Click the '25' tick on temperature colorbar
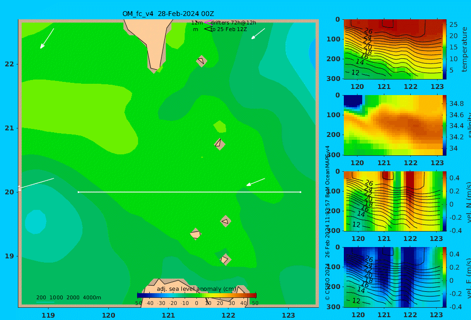The width and height of the screenshot is (471, 320). 454,24
